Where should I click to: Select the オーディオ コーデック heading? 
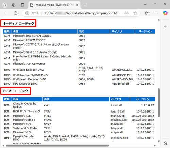18,23
